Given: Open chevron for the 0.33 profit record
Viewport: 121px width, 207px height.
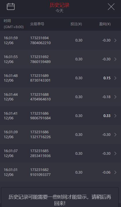Looking at the screenshot, I should click(115, 116).
